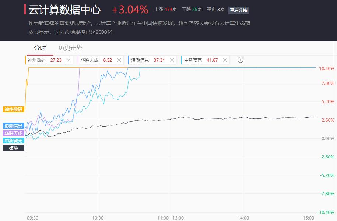The image size is (337, 221).
Task: Click the 云计算数据中心 sector title
Action: pyautogui.click(x=64, y=10)
